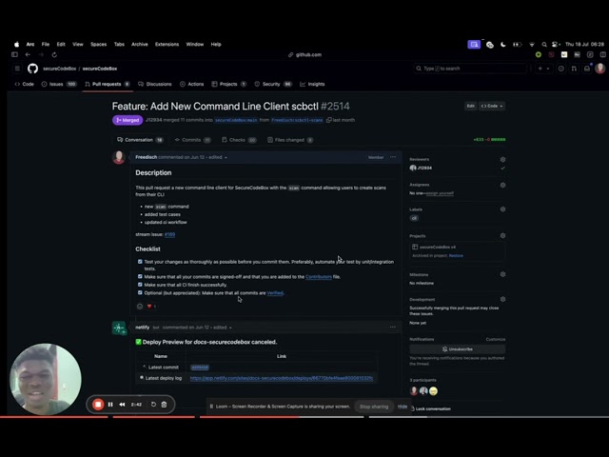Screen dimensions: 609x457
Task: Add a reaction with the smiley icon
Action: (140, 307)
